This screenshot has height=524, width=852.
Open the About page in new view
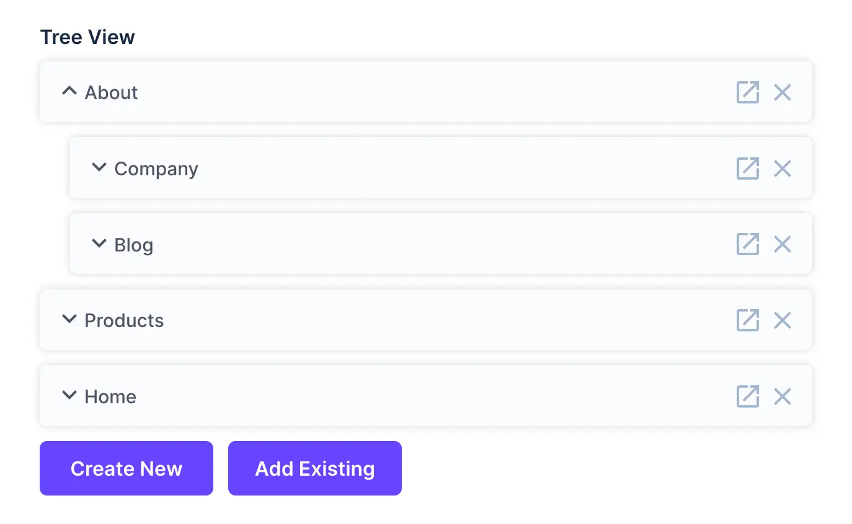click(x=748, y=92)
